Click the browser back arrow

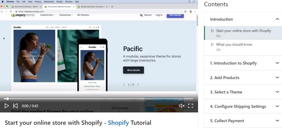[x=2, y=12]
